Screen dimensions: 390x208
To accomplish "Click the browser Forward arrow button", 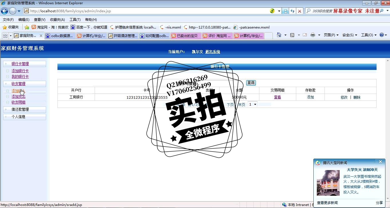I will click(13, 11).
